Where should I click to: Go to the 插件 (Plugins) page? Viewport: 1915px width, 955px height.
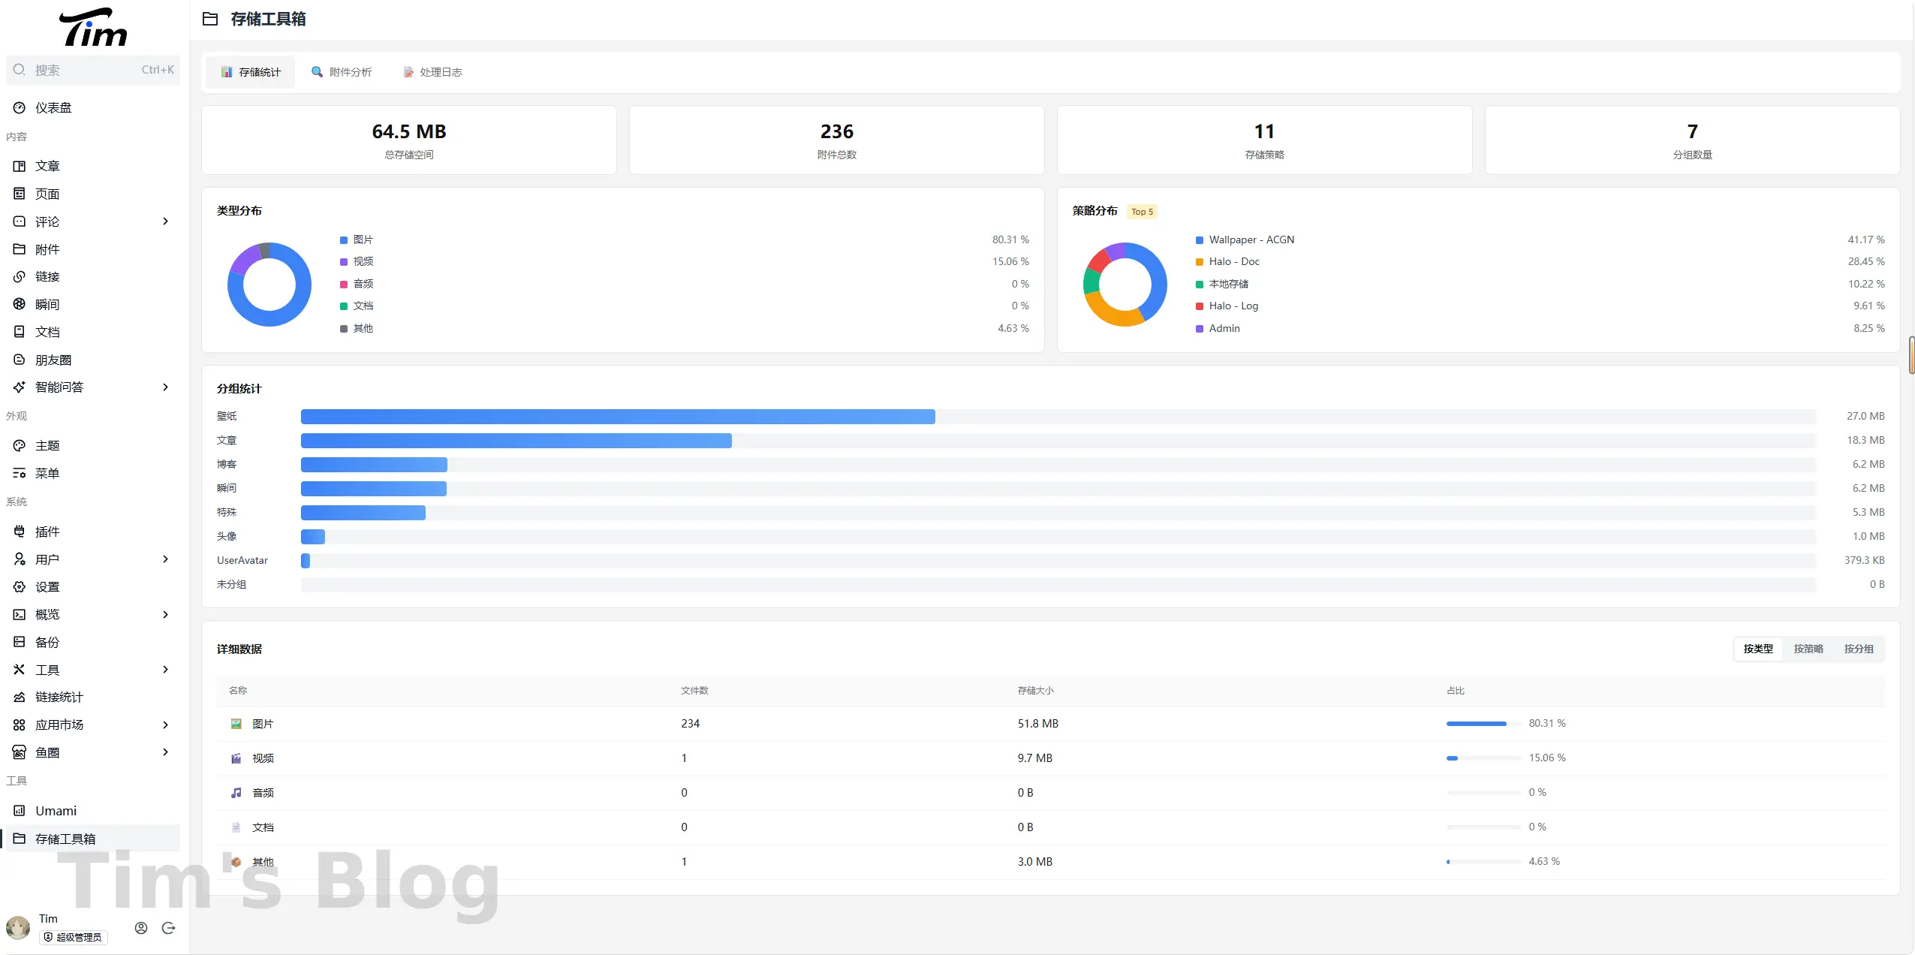[47, 532]
